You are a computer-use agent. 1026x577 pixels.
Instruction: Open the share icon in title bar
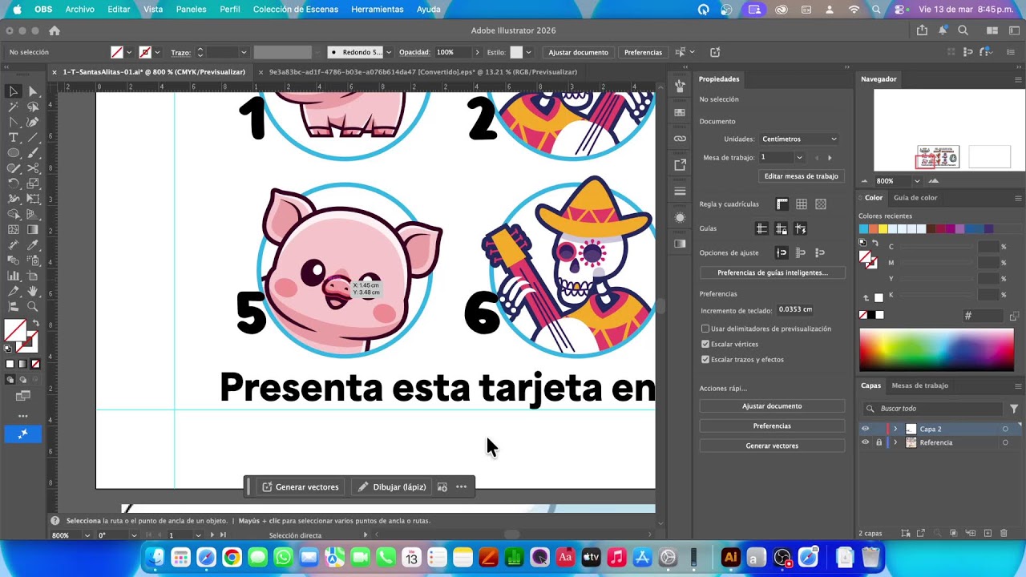tap(922, 30)
